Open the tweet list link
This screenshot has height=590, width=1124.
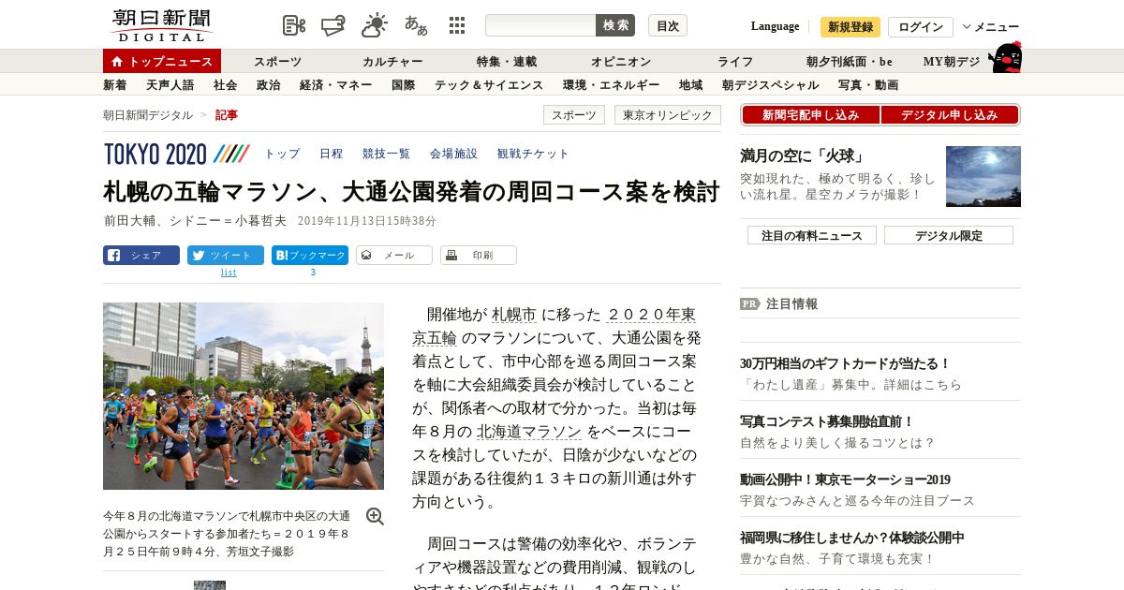point(229,273)
